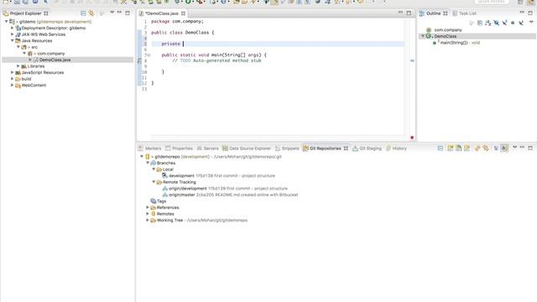Click the Branches node icon
537x302 pixels.
(154, 163)
